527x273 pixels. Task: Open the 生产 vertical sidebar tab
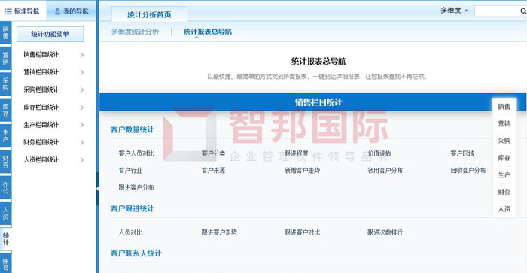6,135
